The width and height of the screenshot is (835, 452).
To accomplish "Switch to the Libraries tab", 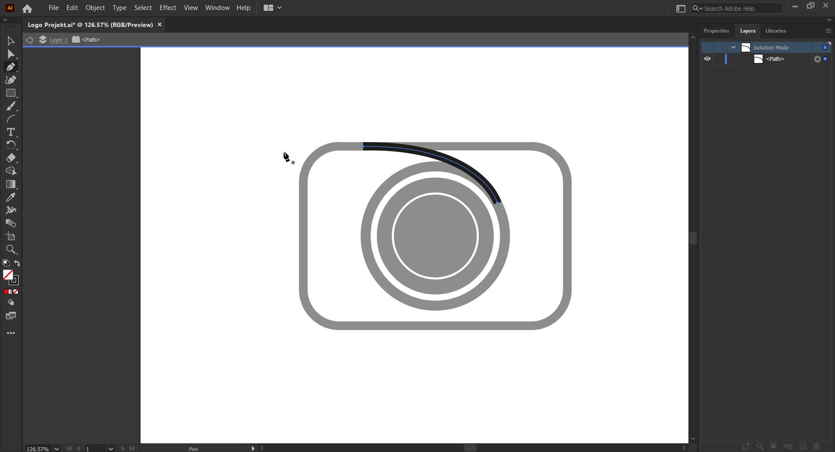I will tap(775, 31).
